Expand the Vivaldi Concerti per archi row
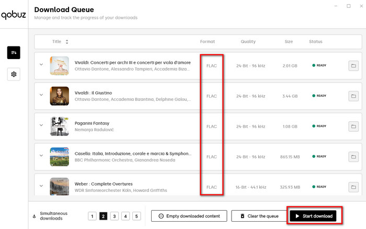Image resolution: width=366 pixels, height=229 pixels. pos(41,64)
